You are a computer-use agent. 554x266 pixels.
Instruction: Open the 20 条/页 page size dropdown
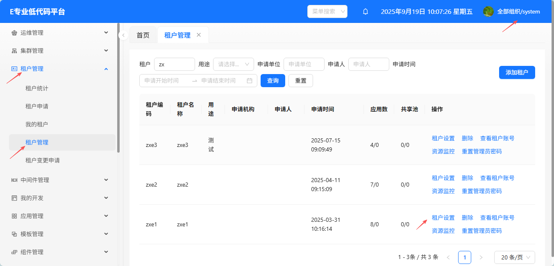(514, 257)
